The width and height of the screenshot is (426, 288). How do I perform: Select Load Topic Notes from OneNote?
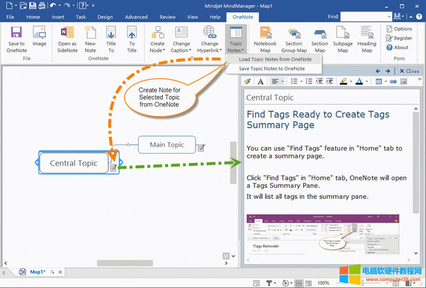[x=275, y=59]
